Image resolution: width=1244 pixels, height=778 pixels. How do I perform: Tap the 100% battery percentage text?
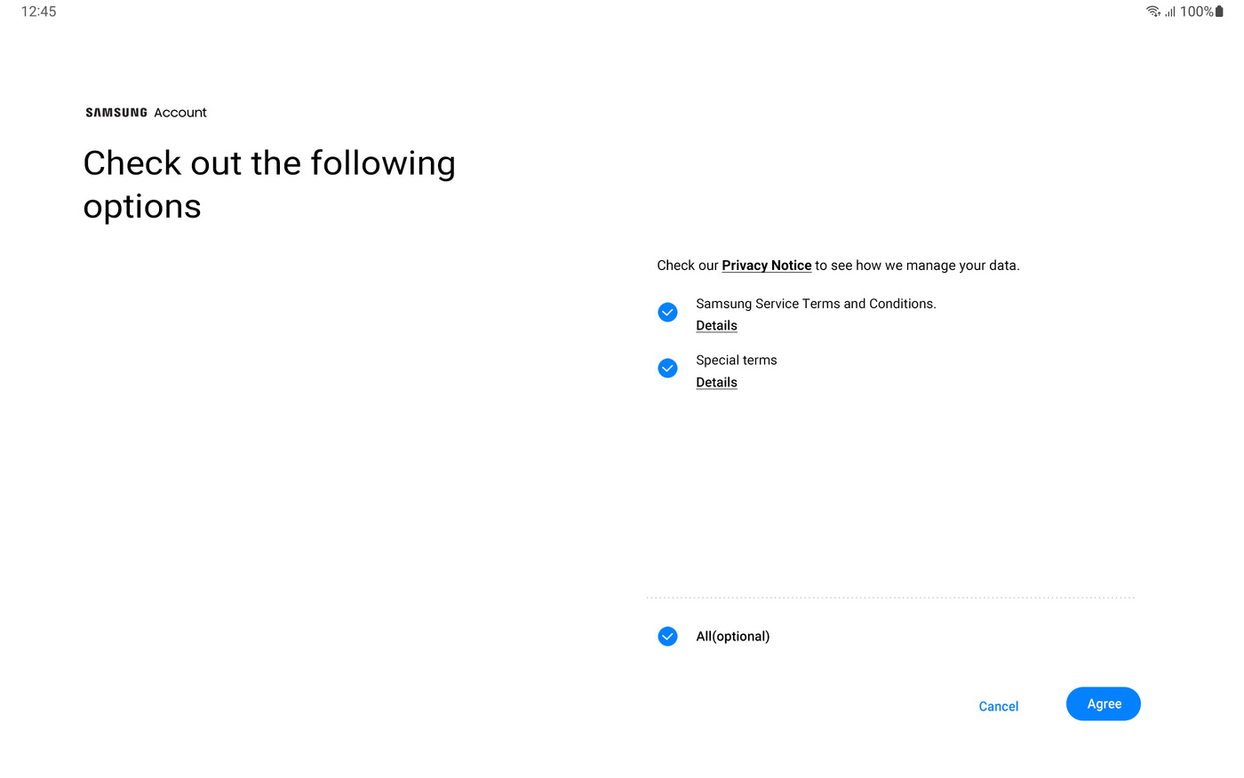tap(1196, 12)
